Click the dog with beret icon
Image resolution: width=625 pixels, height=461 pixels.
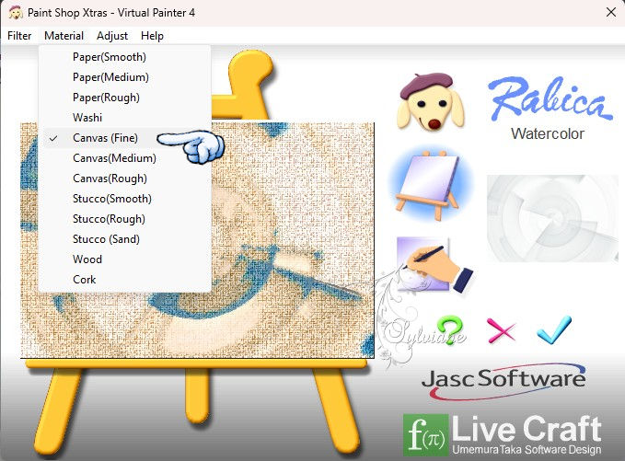(x=431, y=101)
